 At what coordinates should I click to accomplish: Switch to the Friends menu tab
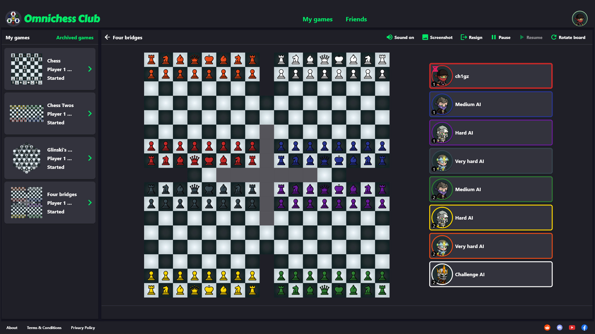tap(355, 19)
